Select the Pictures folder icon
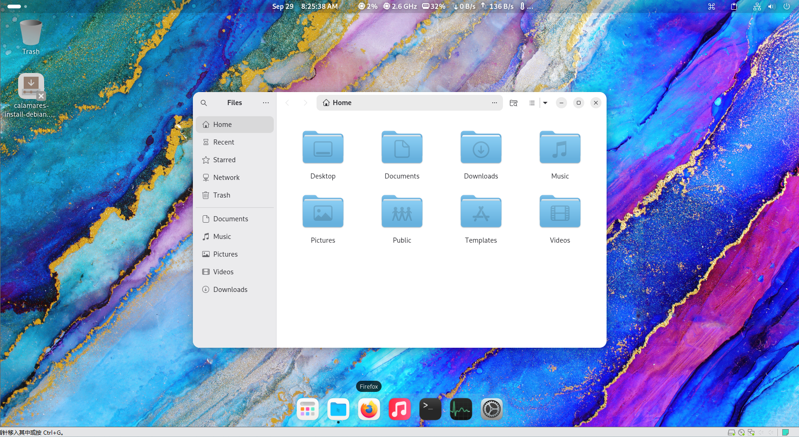This screenshot has height=437, width=799. [x=323, y=212]
